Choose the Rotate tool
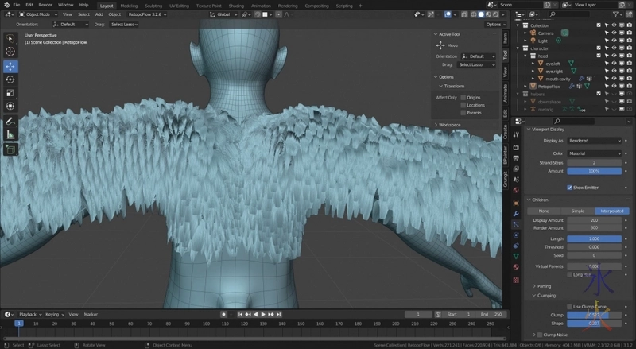This screenshot has height=349, width=636. pyautogui.click(x=10, y=79)
